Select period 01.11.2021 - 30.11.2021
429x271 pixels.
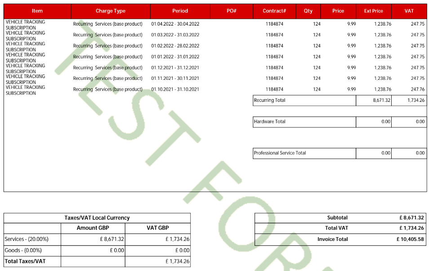(x=175, y=79)
